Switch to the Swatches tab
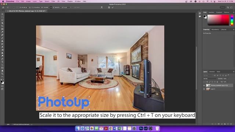The width and height of the screenshot is (235, 132). 211,12
